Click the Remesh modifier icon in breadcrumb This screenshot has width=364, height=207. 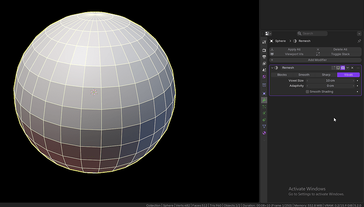[295, 41]
